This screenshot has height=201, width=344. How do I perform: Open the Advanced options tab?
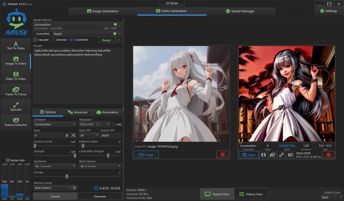point(78,112)
